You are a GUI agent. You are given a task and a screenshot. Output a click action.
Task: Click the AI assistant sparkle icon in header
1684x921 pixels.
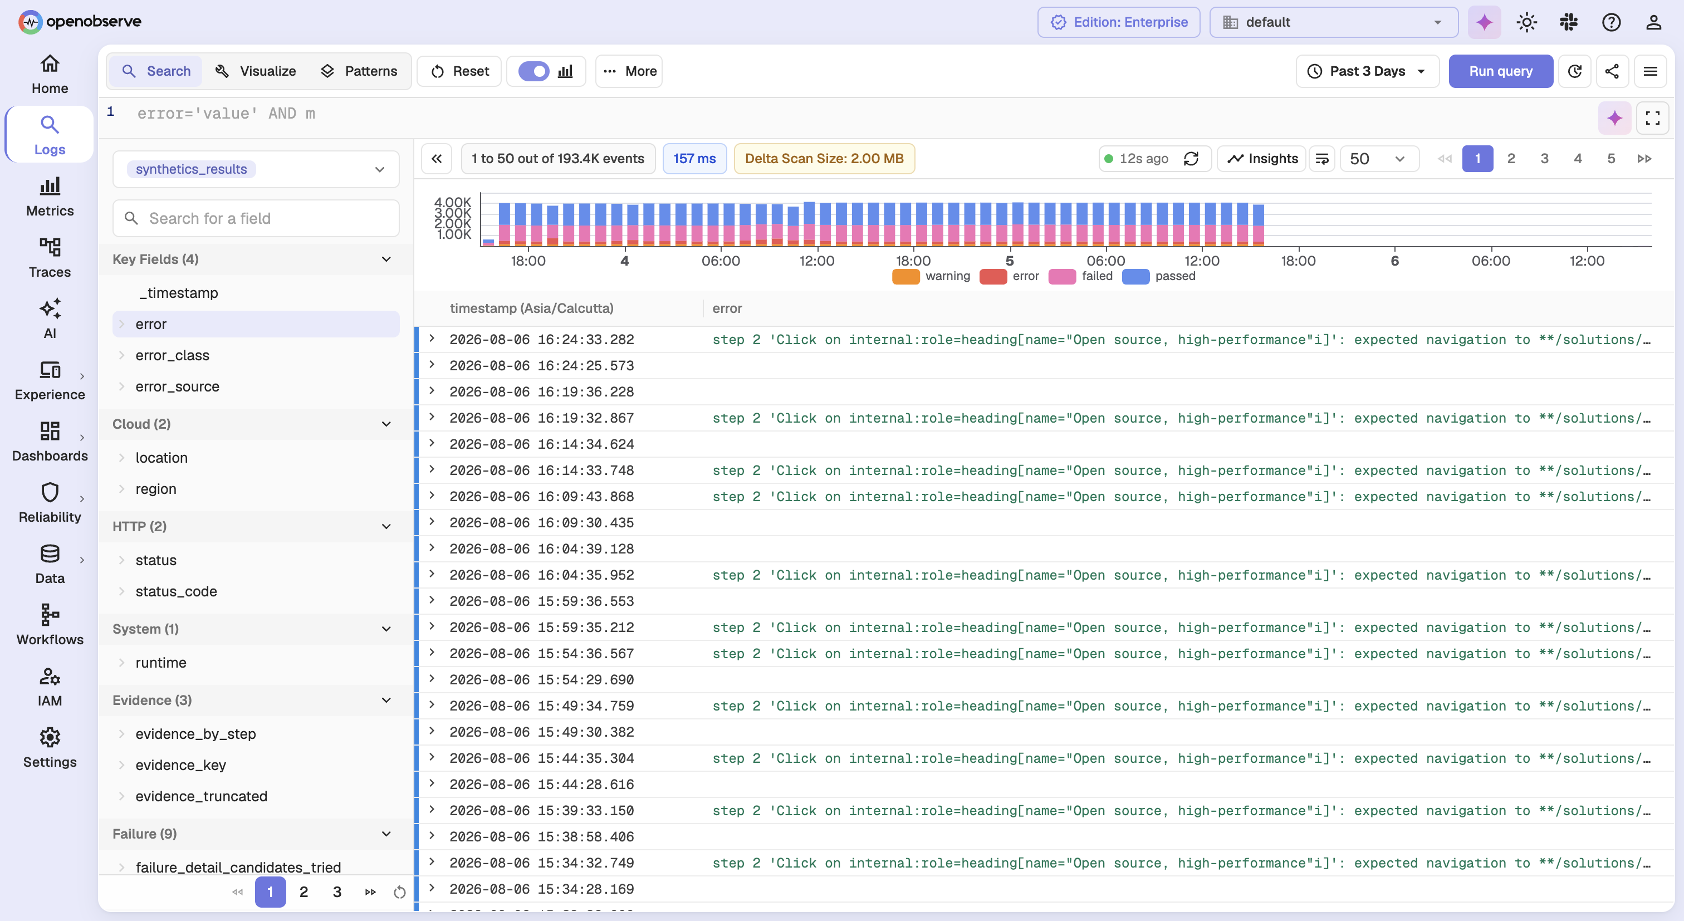point(1485,22)
